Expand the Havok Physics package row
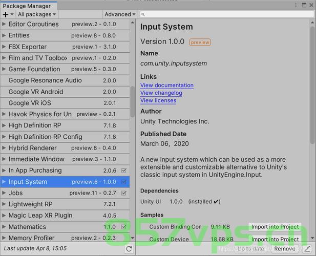Viewport: 316px width, 256px height. pyautogui.click(x=4, y=114)
